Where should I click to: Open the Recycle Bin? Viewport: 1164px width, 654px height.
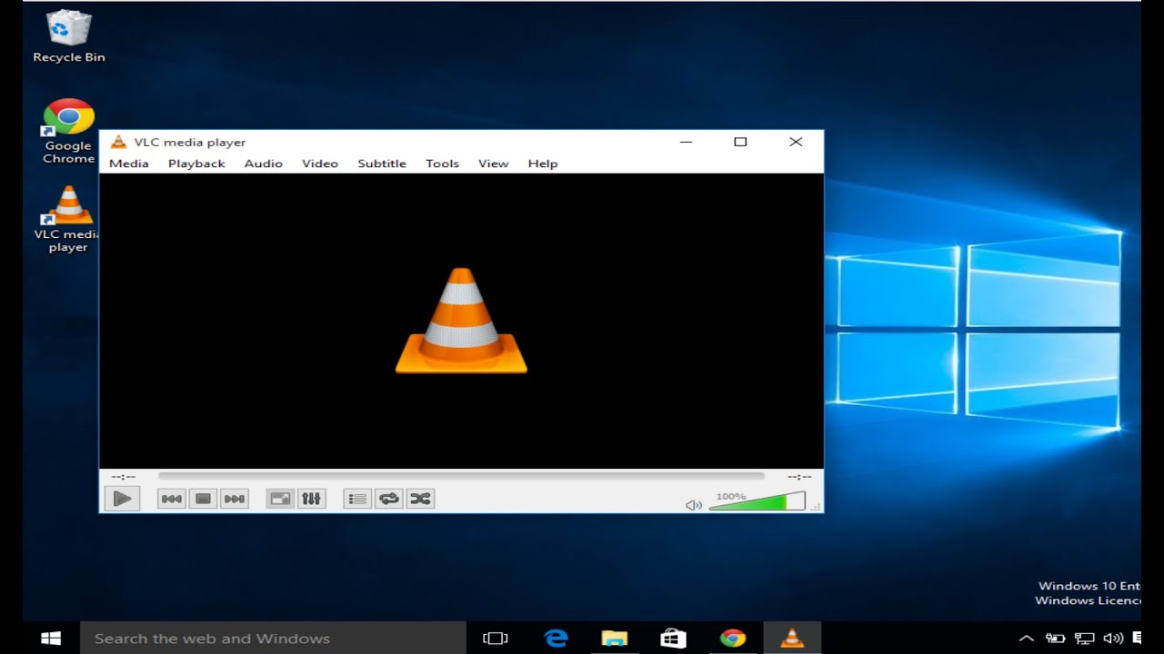67,27
